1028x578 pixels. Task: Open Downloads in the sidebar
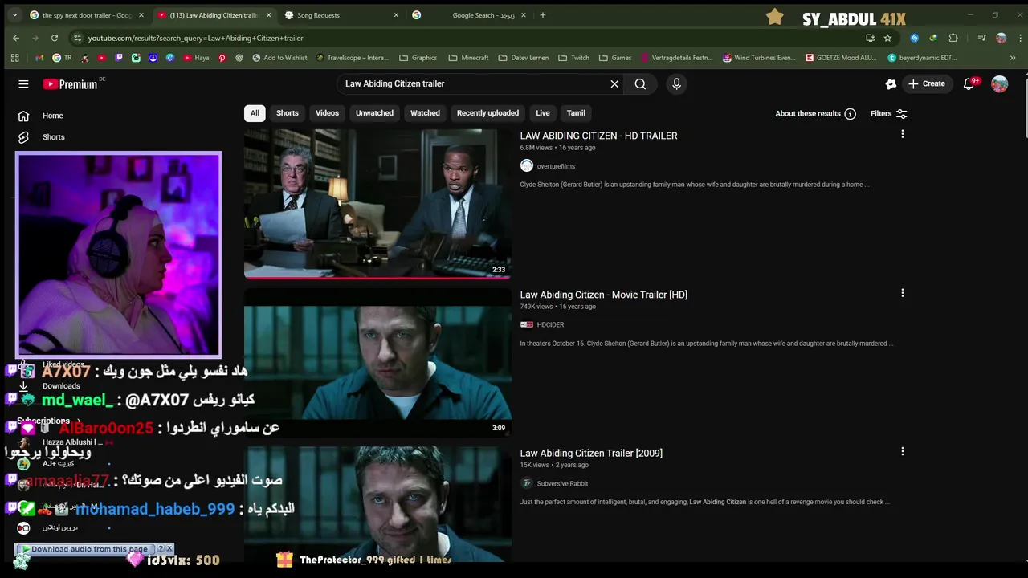pyautogui.click(x=61, y=386)
